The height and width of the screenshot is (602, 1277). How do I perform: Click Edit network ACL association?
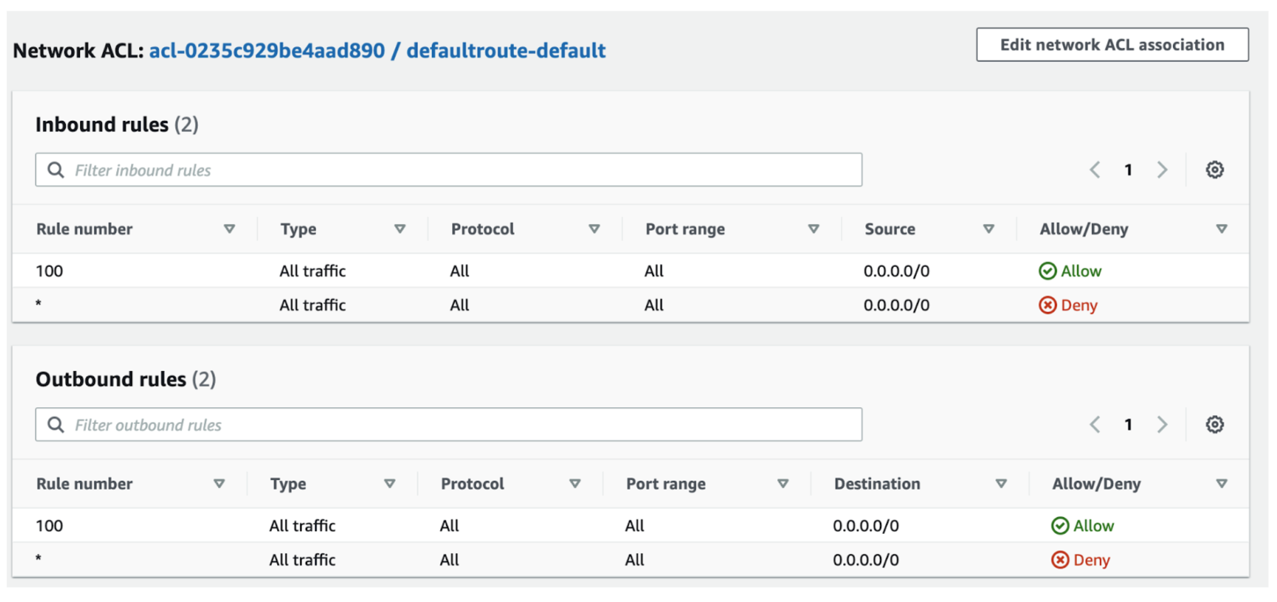tap(1112, 44)
